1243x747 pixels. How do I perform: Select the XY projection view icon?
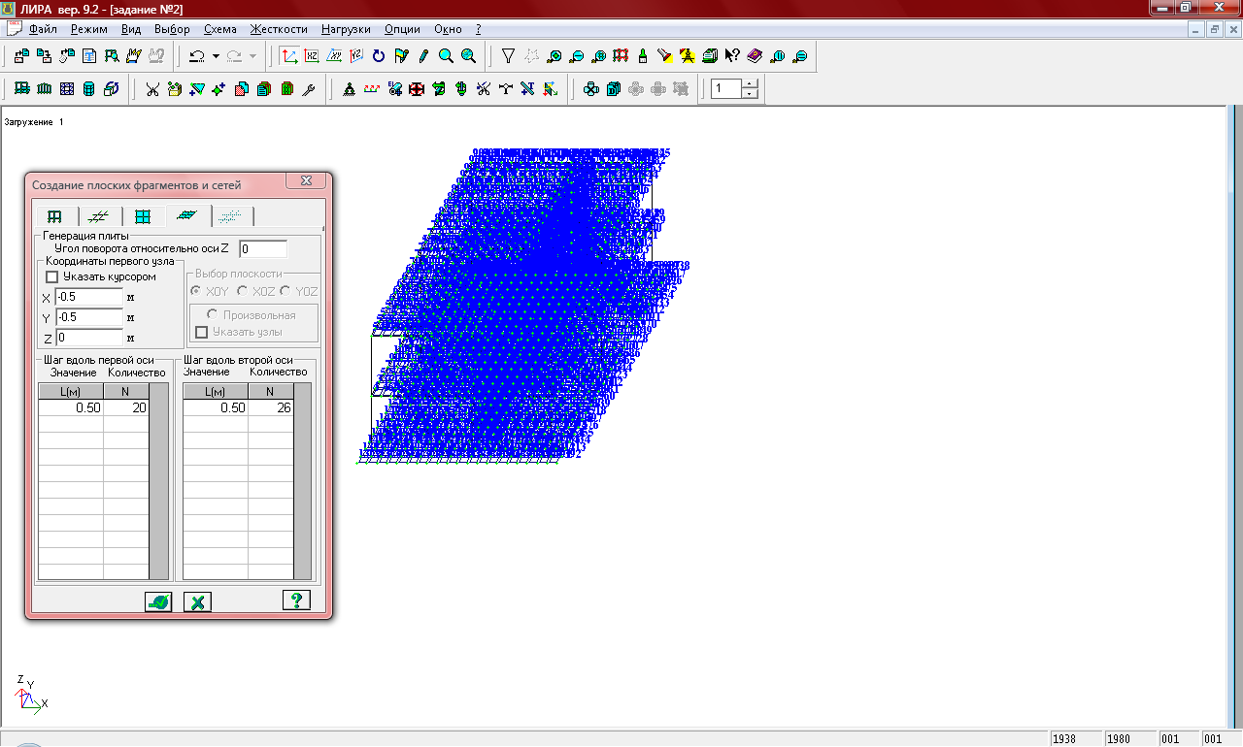[x=334, y=56]
